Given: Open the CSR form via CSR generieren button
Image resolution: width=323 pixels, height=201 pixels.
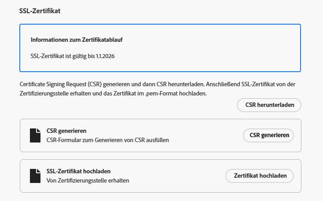Looking at the screenshot, I should click(x=268, y=135).
